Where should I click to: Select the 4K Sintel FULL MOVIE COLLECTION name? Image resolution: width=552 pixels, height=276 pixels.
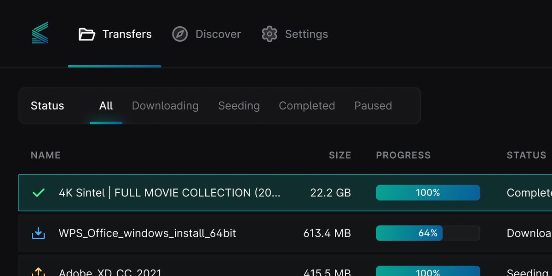(169, 193)
